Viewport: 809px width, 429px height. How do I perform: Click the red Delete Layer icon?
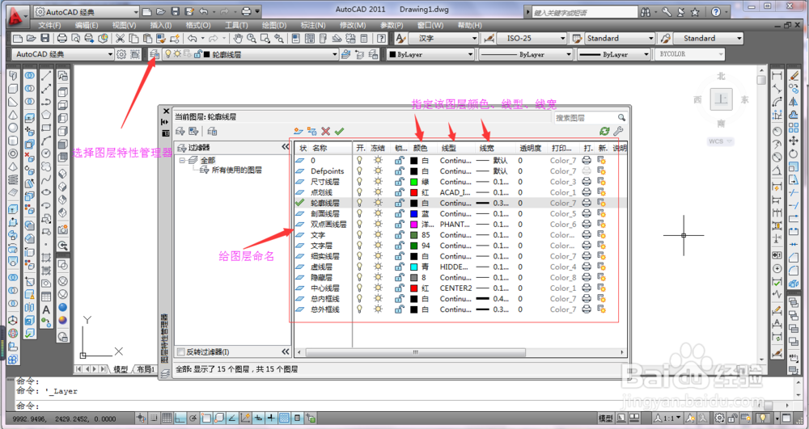325,132
